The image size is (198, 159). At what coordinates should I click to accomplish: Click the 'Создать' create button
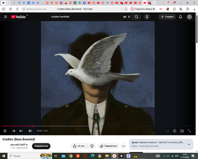(167, 17)
